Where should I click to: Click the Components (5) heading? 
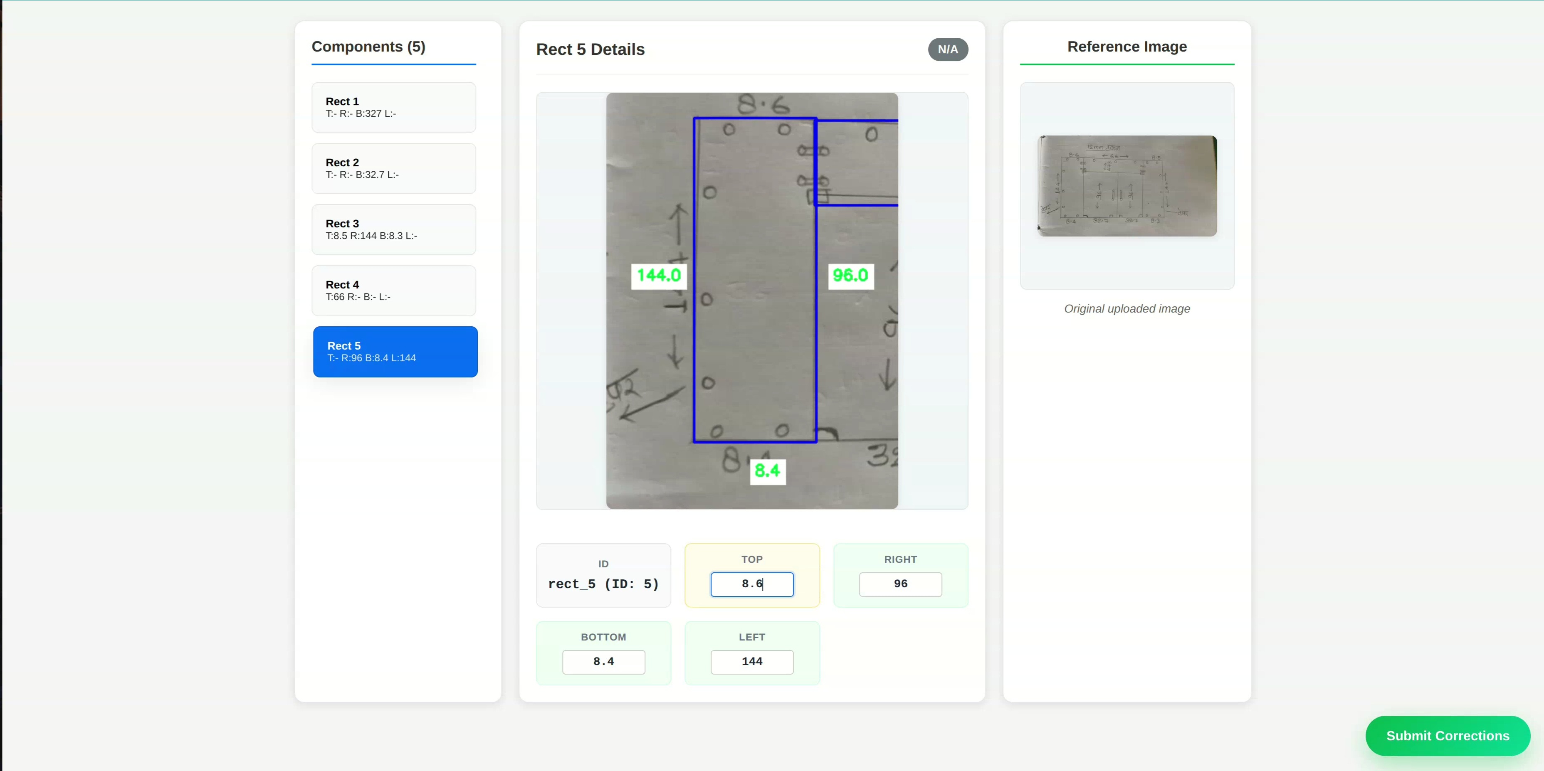pos(368,47)
